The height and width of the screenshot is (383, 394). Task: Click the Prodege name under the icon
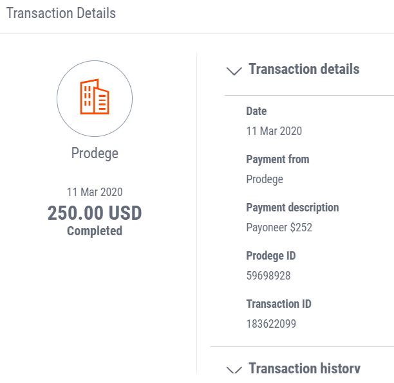point(95,153)
